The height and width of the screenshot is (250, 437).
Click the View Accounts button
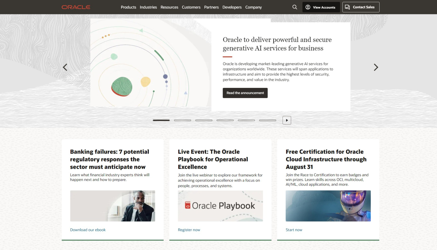pos(321,7)
